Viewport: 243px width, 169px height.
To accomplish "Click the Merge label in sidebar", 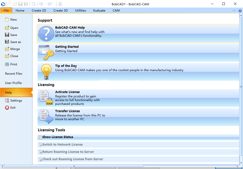I will pos(15,49).
